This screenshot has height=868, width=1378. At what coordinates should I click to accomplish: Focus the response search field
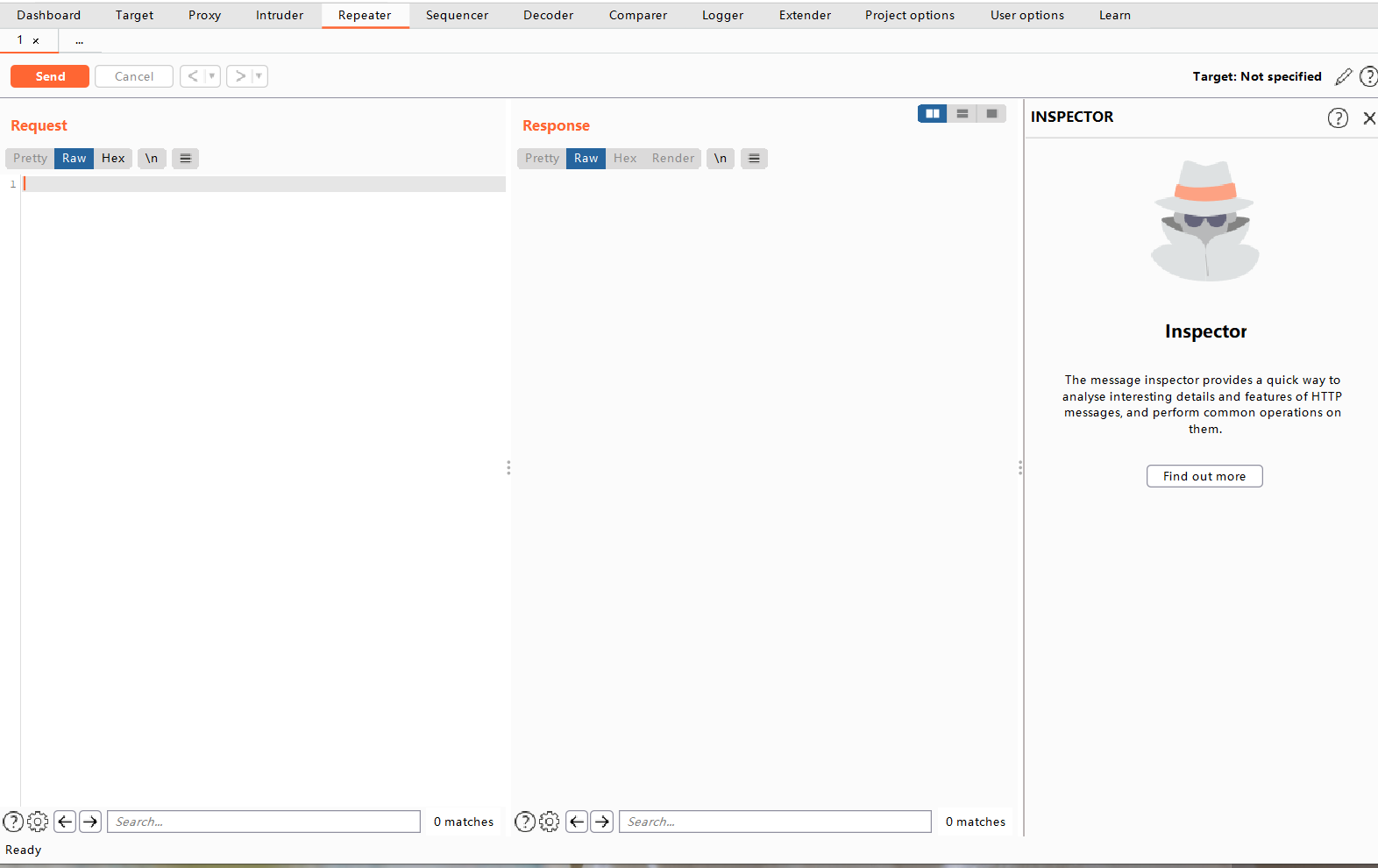pyautogui.click(x=775, y=822)
